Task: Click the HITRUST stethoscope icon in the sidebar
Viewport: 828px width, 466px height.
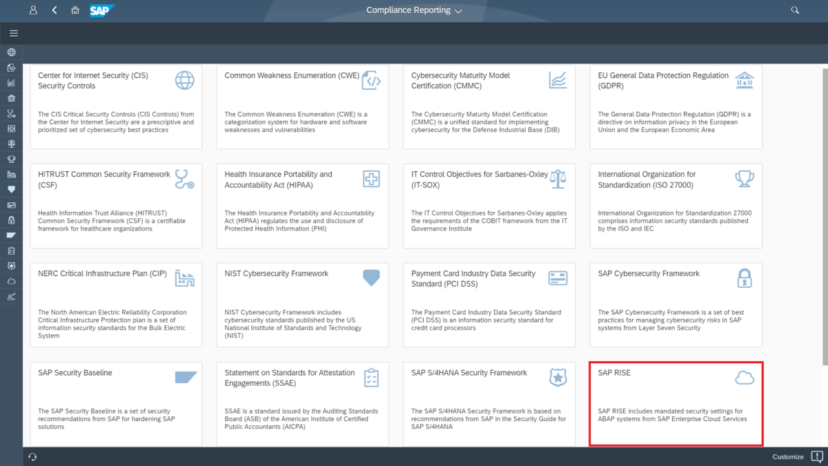Action: [11, 113]
